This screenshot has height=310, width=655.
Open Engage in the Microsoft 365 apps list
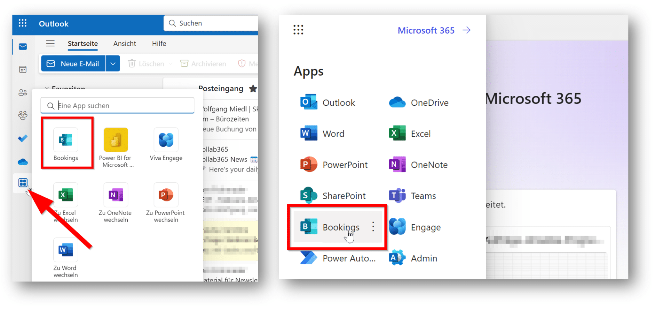click(415, 227)
